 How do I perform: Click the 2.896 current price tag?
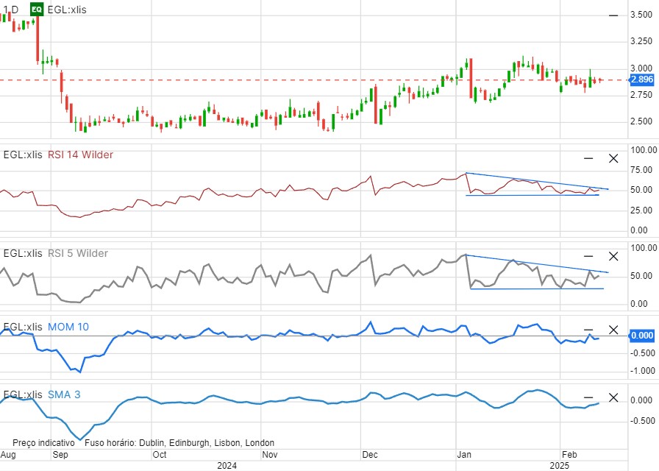(x=641, y=79)
